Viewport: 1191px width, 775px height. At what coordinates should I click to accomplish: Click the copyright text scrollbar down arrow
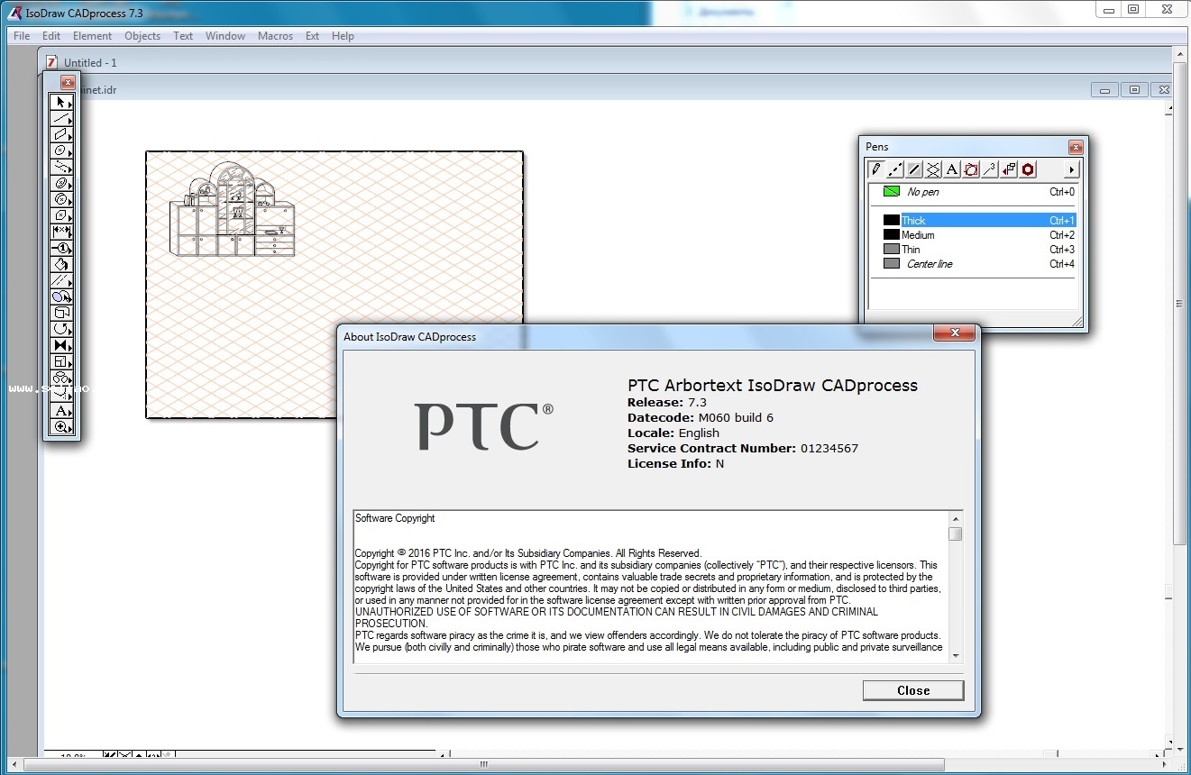point(956,656)
